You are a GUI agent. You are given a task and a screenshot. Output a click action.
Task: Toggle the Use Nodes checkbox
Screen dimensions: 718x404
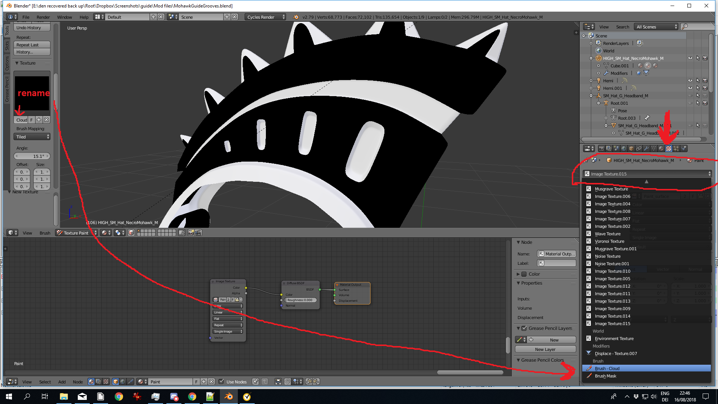(x=221, y=382)
